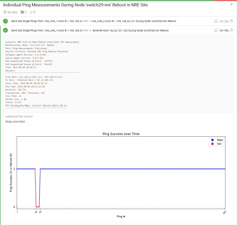Click the 'Loss Time: 4s' line
This screenshot has height=225, width=237.
point(13,96)
